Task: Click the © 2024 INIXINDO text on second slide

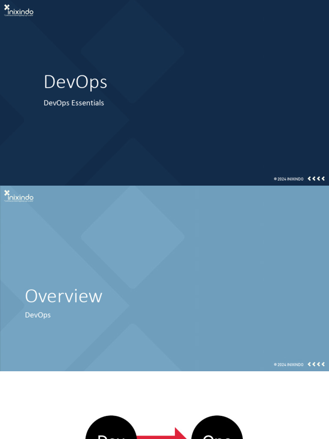Action: coord(289,365)
